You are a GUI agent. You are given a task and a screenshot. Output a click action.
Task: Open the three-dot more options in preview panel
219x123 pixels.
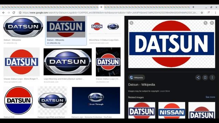pyautogui.click(x=212, y=78)
